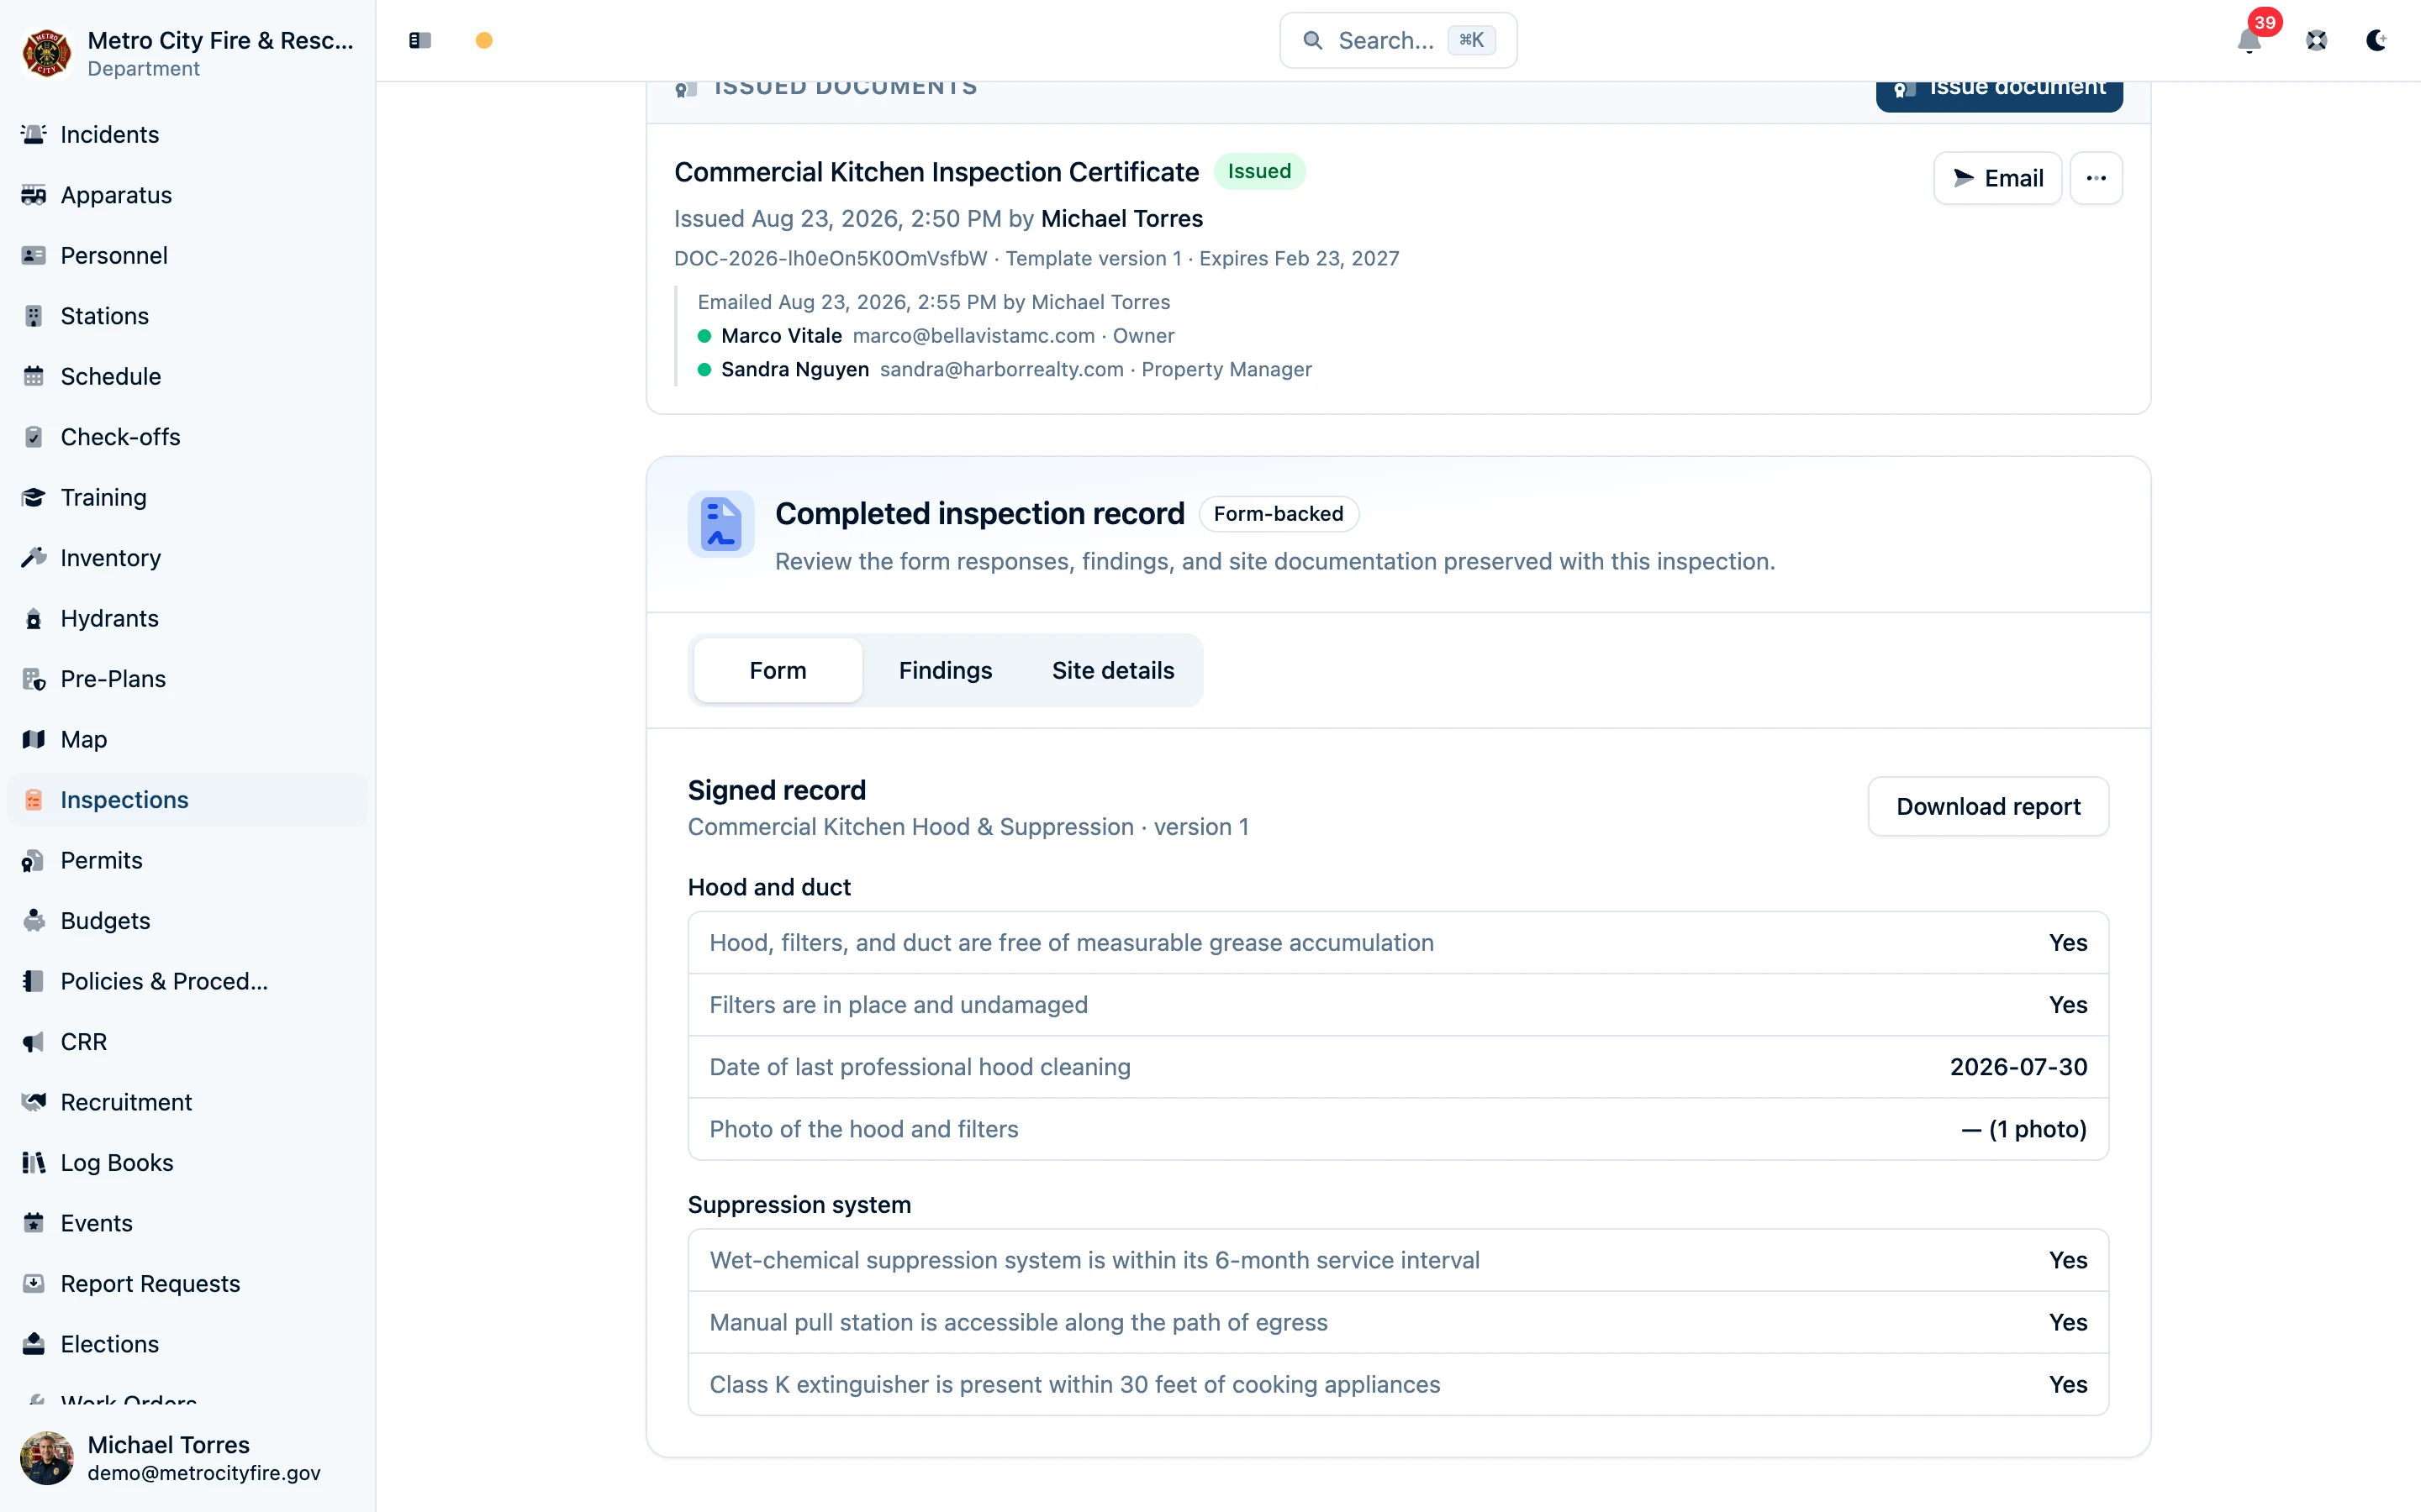Click the Issue document button
Viewport: 2421px width, 1512px height.
tap(1999, 90)
